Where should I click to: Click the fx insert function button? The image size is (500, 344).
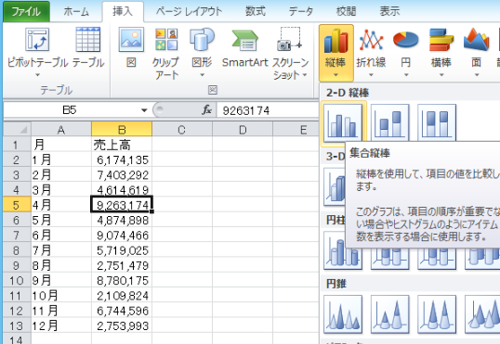coord(206,110)
